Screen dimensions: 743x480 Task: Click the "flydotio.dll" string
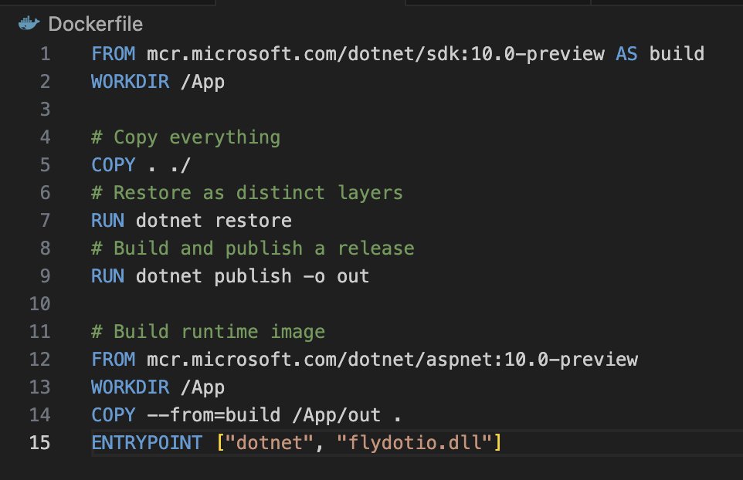[414, 443]
